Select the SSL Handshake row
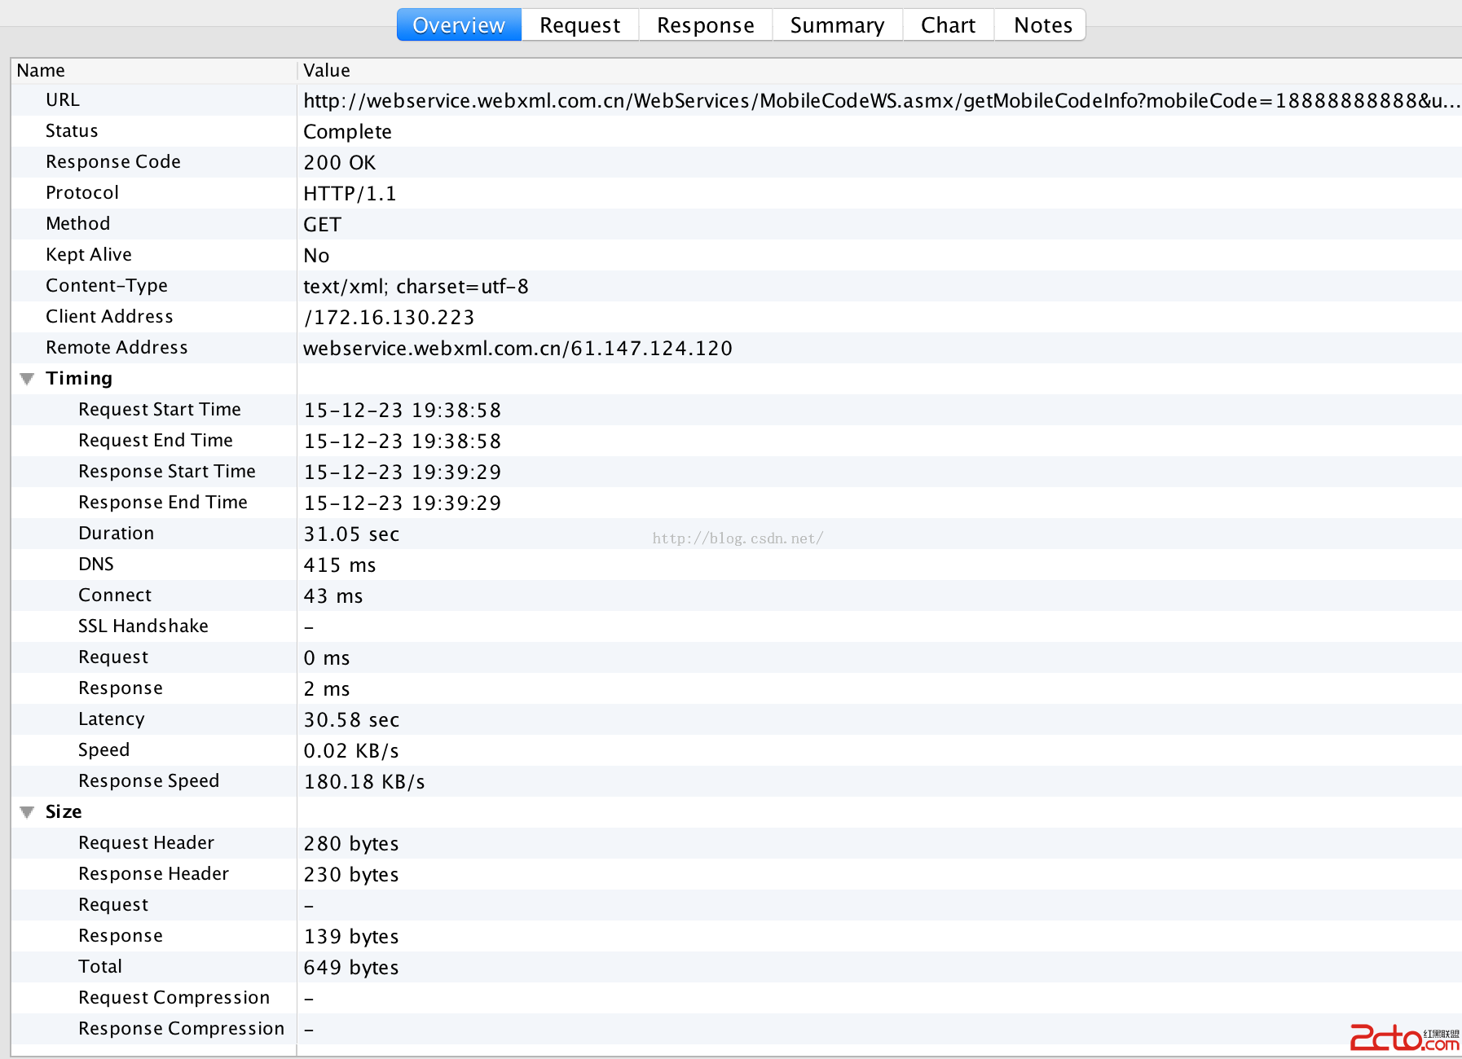 pos(143,626)
